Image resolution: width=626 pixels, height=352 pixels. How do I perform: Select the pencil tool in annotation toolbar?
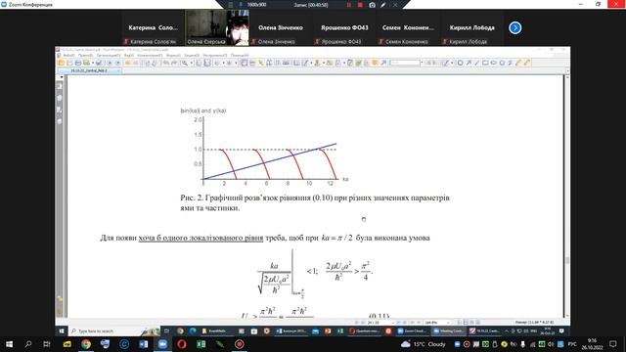tap(518, 63)
